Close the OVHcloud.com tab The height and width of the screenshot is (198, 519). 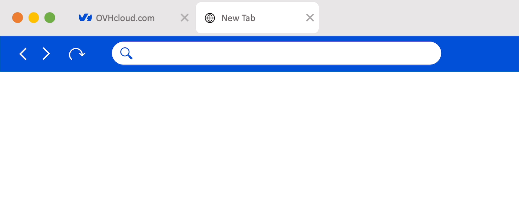pyautogui.click(x=184, y=18)
